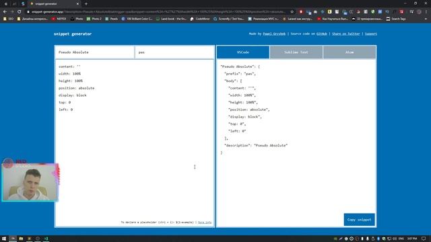Click in the snippet body text area

click(135, 143)
